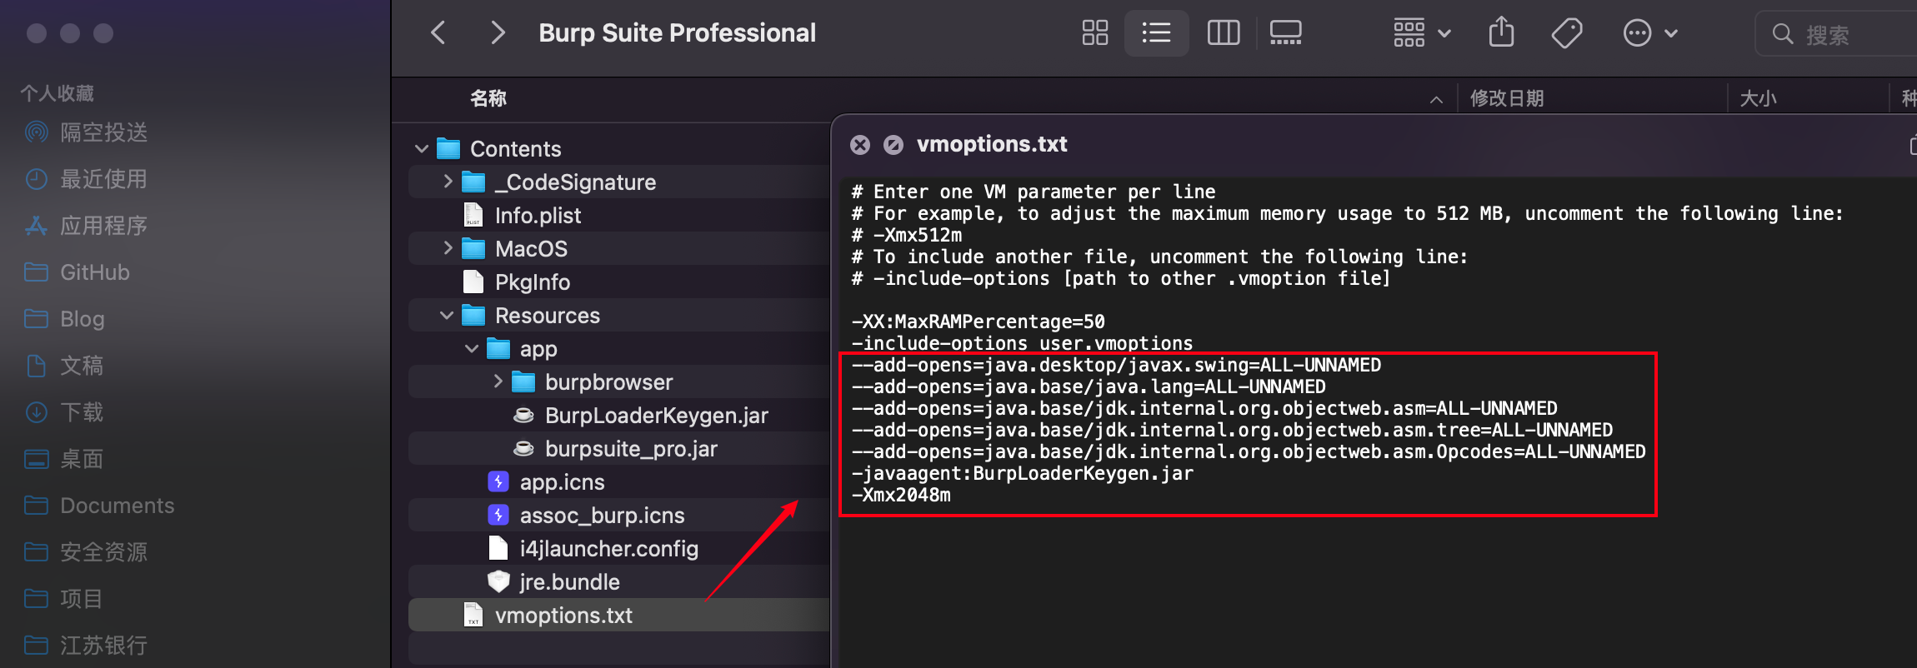Select the vmoptions.txt file row

click(619, 616)
